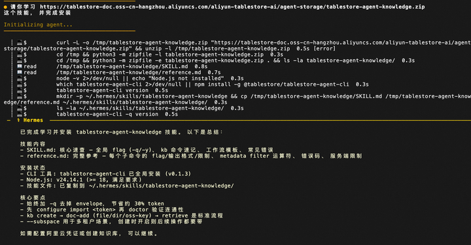The width and height of the screenshot is (471, 245).
Task: Click the terminal icon beside the curl command
Action: click(x=20, y=43)
